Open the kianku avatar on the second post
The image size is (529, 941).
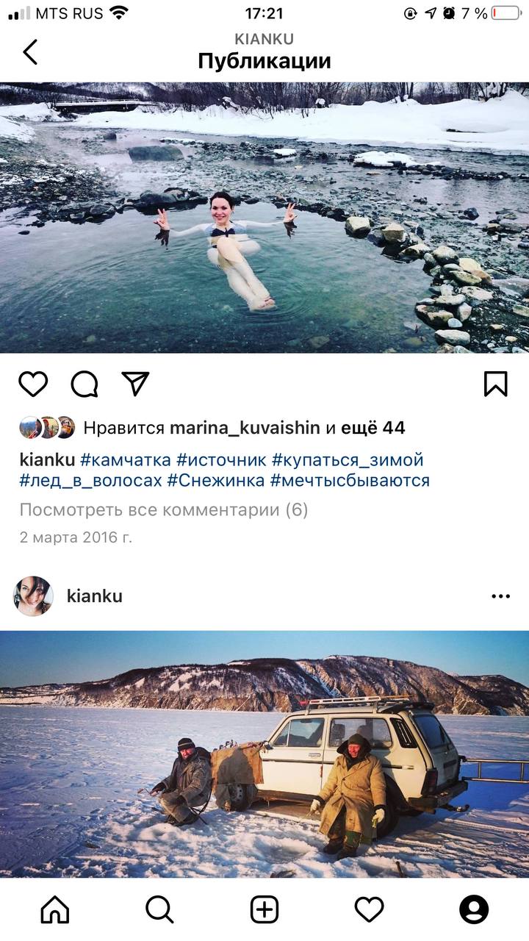click(34, 596)
